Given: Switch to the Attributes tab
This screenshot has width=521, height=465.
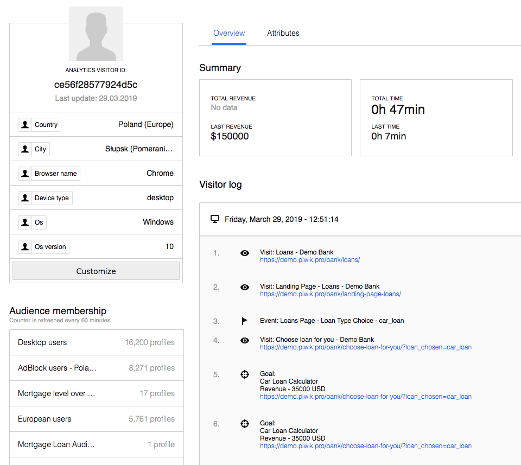Looking at the screenshot, I should (283, 33).
